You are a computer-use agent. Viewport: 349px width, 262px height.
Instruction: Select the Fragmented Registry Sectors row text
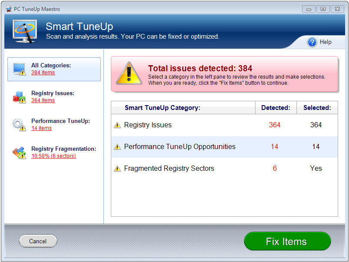point(169,168)
